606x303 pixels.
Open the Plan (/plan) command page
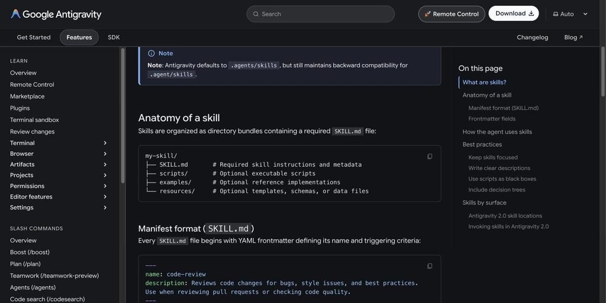click(25, 264)
